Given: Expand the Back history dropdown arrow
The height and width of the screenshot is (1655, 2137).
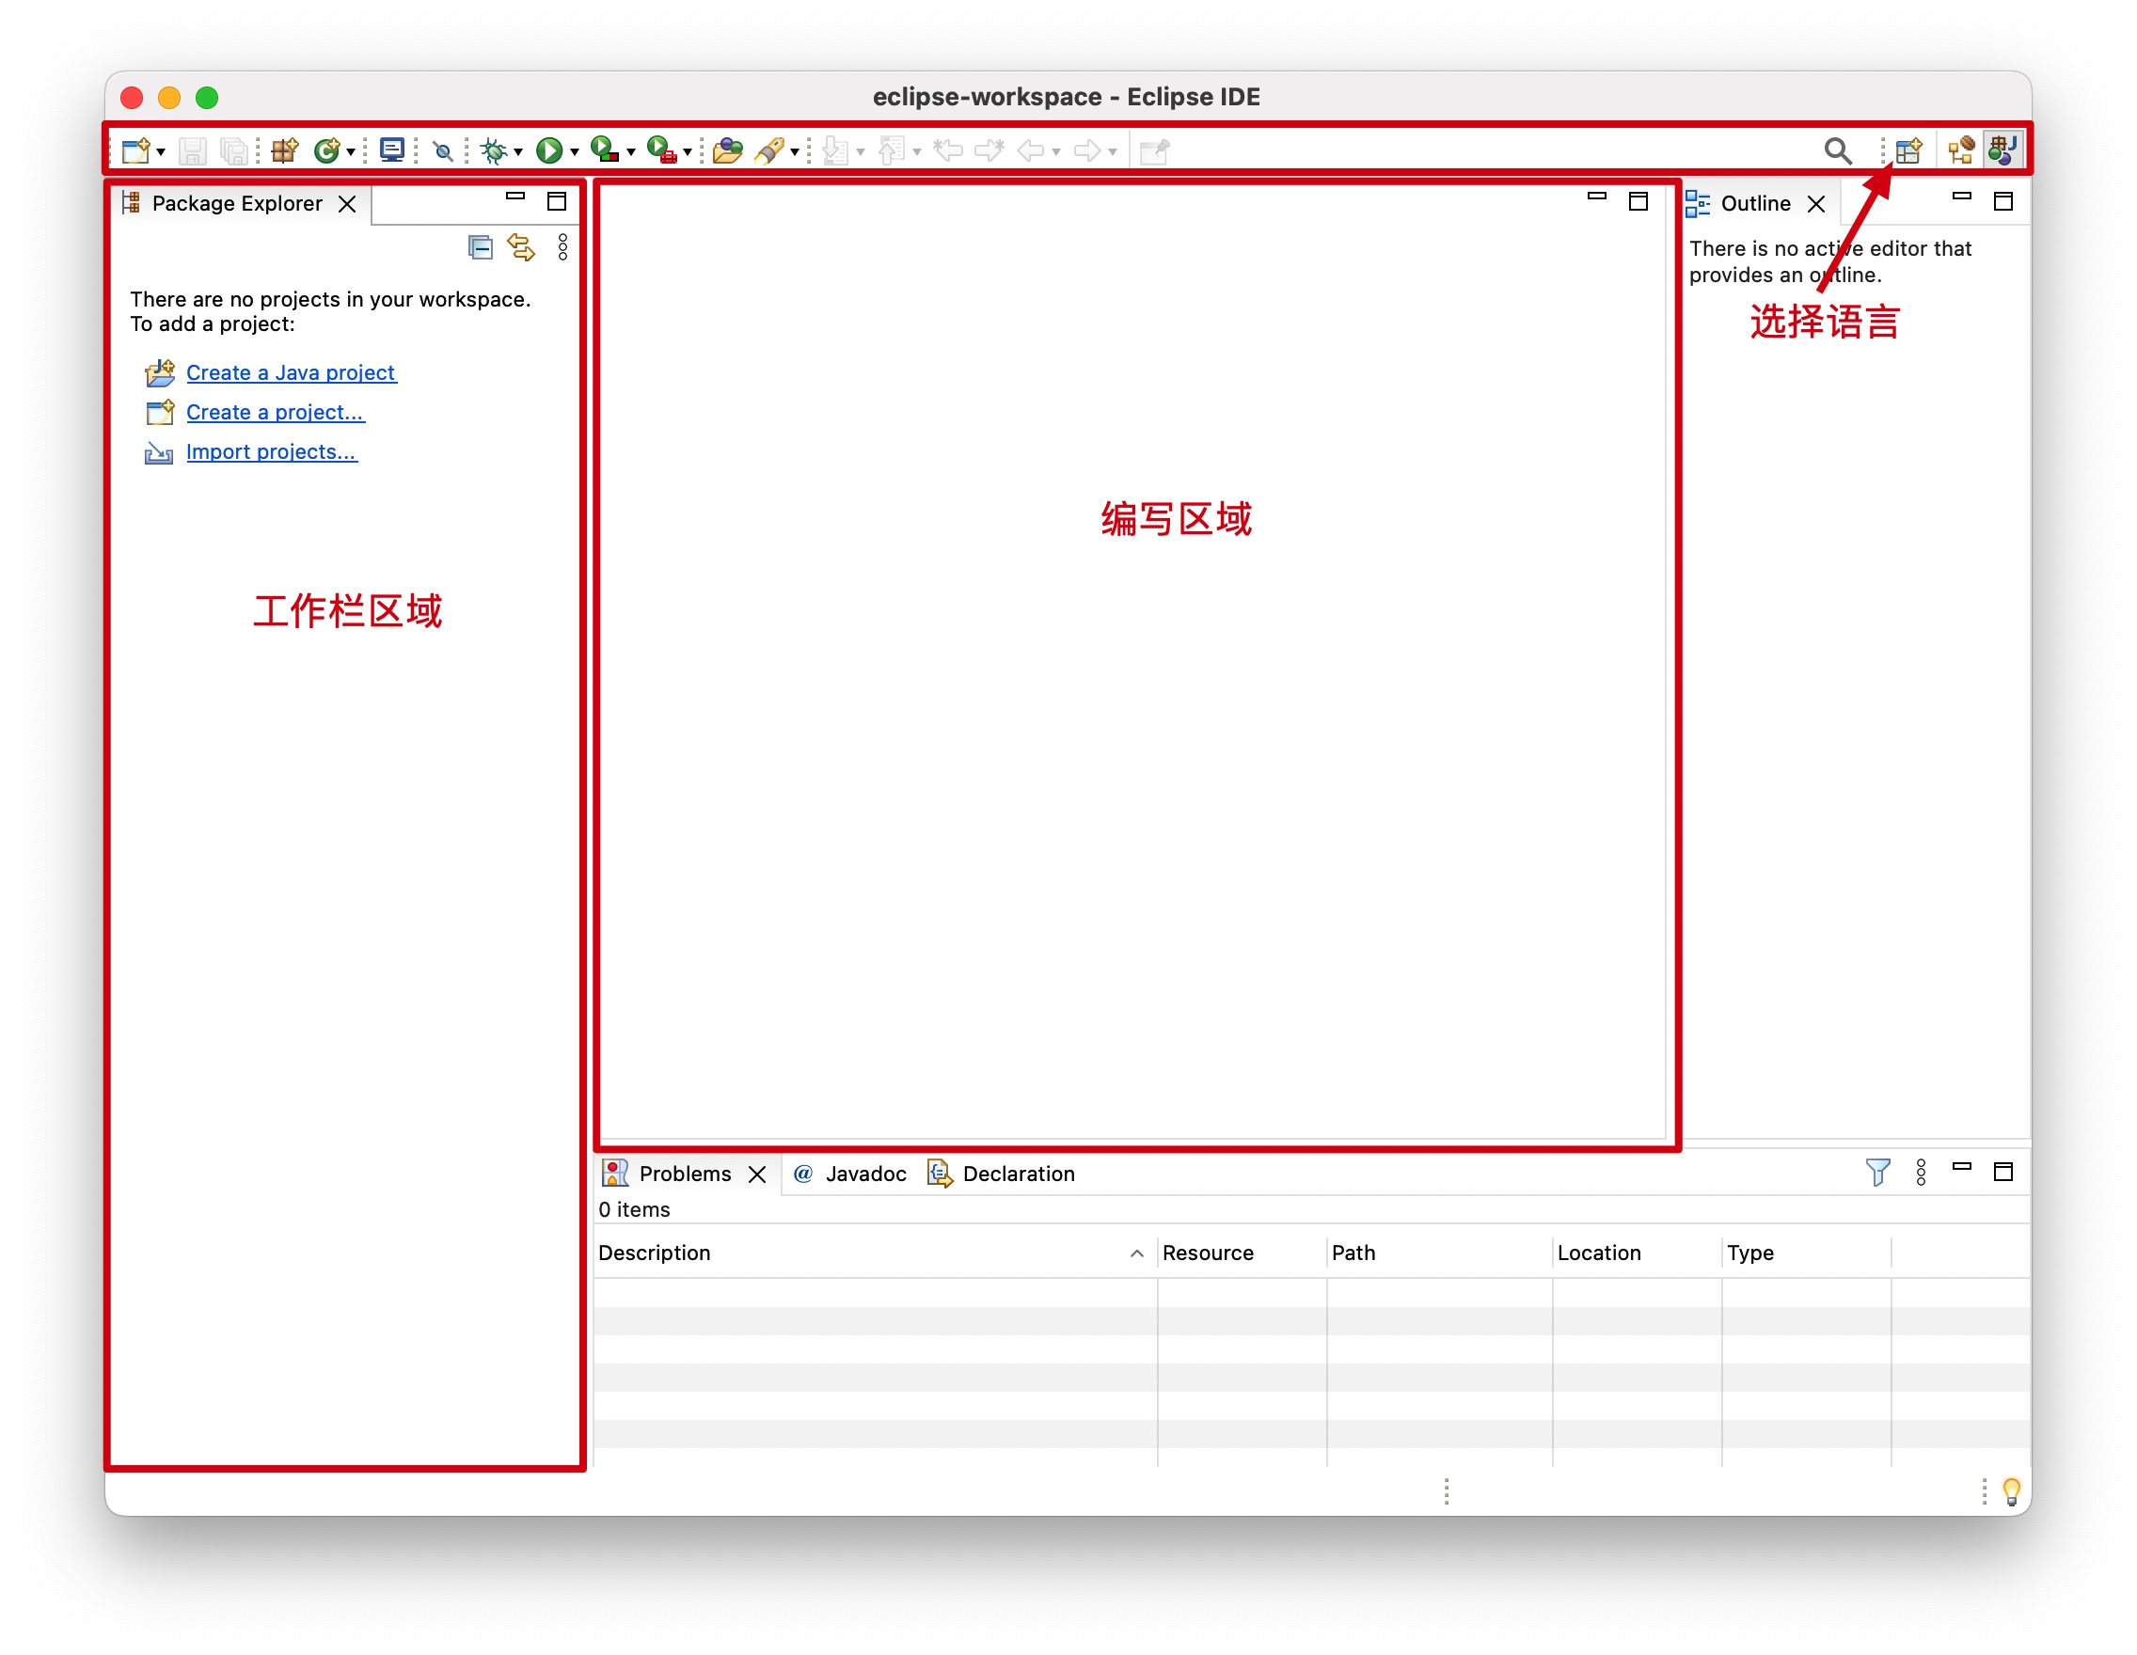Looking at the screenshot, I should point(1057,151).
